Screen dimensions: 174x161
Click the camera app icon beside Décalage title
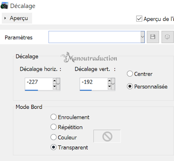pyautogui.click(x=4, y=6)
